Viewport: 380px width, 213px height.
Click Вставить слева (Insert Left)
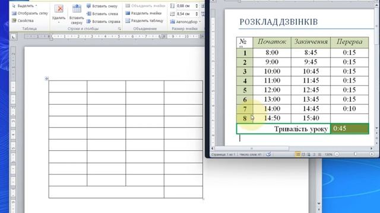pyautogui.click(x=102, y=14)
